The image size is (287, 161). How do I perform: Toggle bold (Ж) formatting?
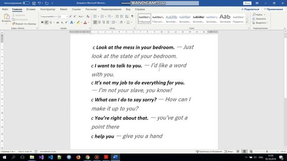pos(42,22)
